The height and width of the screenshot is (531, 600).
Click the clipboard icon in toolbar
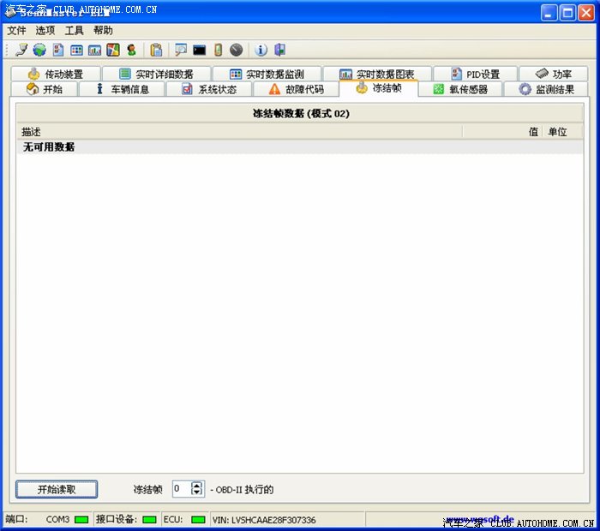pyautogui.click(x=156, y=51)
